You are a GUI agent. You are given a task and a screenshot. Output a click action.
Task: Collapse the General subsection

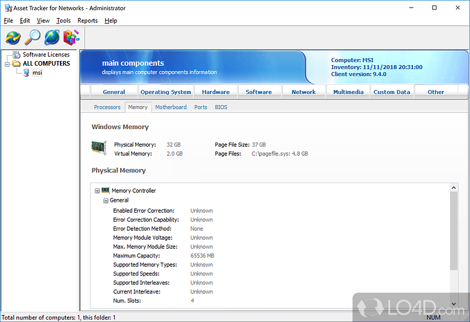point(106,201)
